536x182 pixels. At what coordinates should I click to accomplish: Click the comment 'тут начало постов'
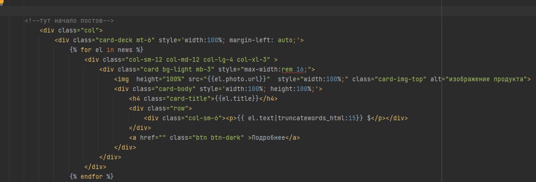(69, 21)
